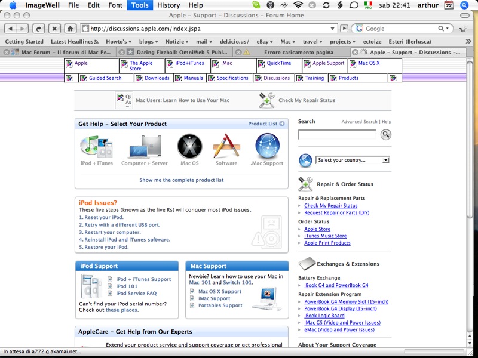Click the Product List arrow icon
478x358 pixels.
282,124
